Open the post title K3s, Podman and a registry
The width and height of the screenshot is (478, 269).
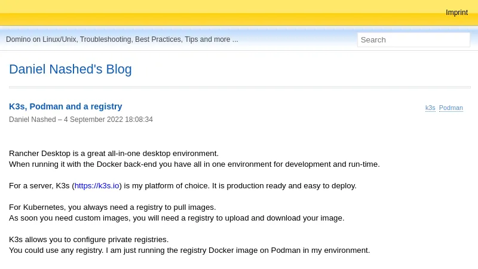[65, 106]
